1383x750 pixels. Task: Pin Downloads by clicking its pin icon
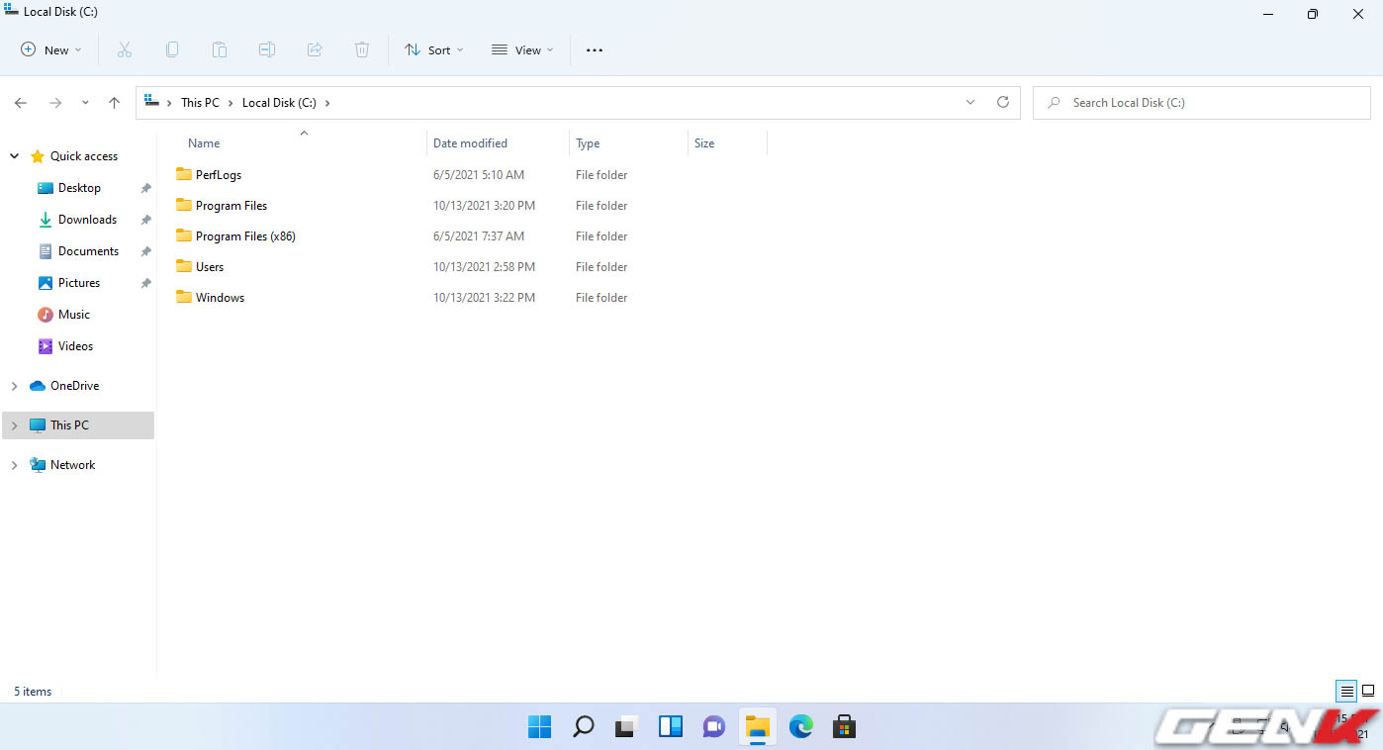[x=145, y=219]
